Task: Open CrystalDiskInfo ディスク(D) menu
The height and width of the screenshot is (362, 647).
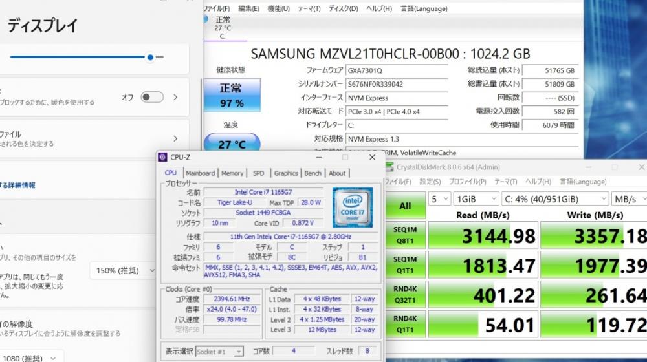Action: click(x=344, y=8)
